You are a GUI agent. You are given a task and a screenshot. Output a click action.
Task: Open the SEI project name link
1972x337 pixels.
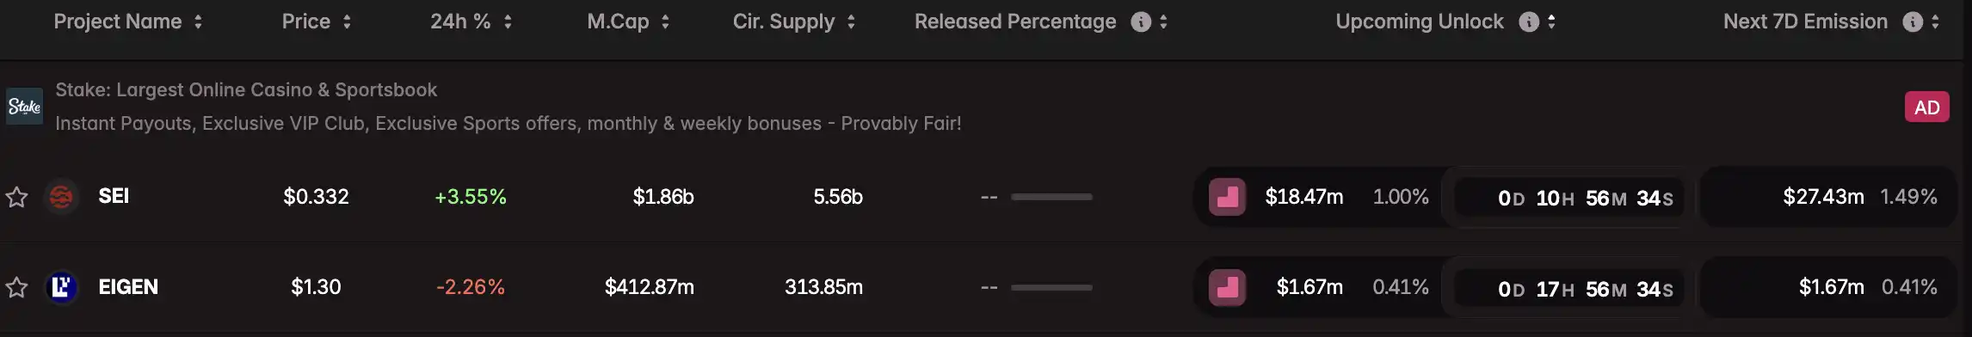114,196
